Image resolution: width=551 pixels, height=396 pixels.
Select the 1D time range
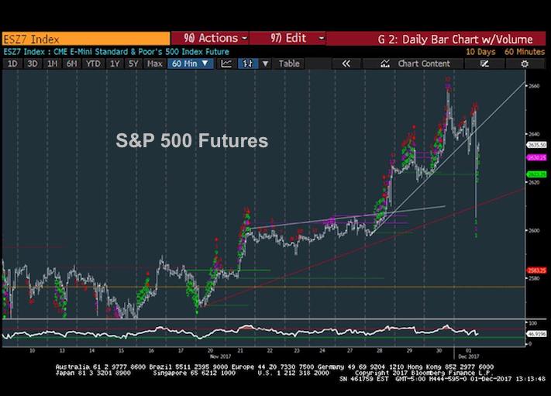(x=12, y=64)
